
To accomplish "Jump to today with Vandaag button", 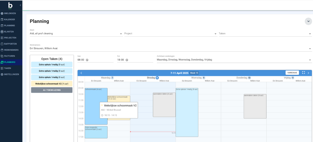I will click(x=292, y=73).
